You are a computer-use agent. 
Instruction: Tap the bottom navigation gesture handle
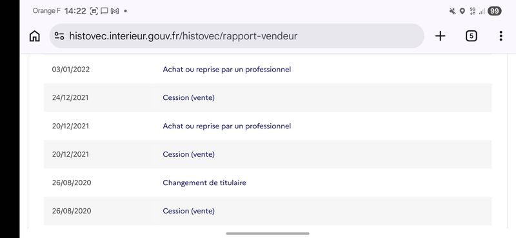pyautogui.click(x=268, y=233)
